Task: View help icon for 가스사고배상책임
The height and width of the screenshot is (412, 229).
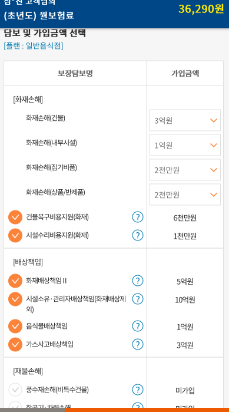Action: (x=138, y=344)
